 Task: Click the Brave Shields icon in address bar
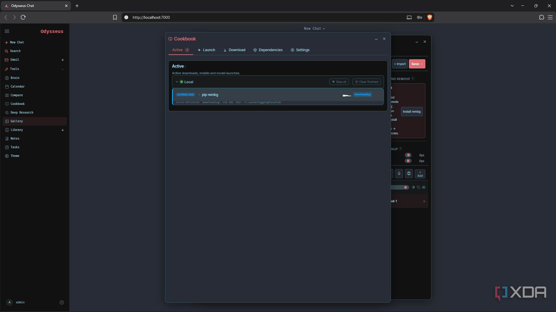(x=430, y=17)
